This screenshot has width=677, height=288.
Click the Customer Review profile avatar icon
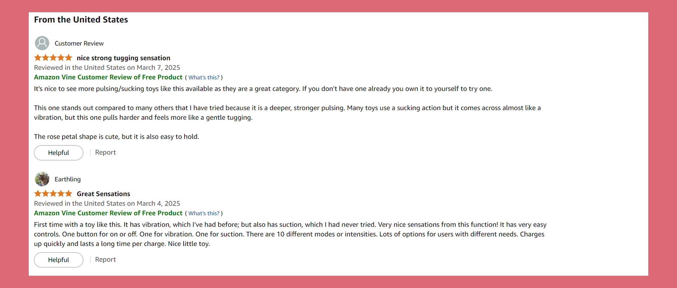point(42,43)
